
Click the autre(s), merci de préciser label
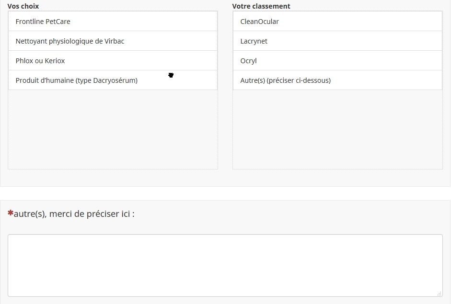tap(74, 214)
